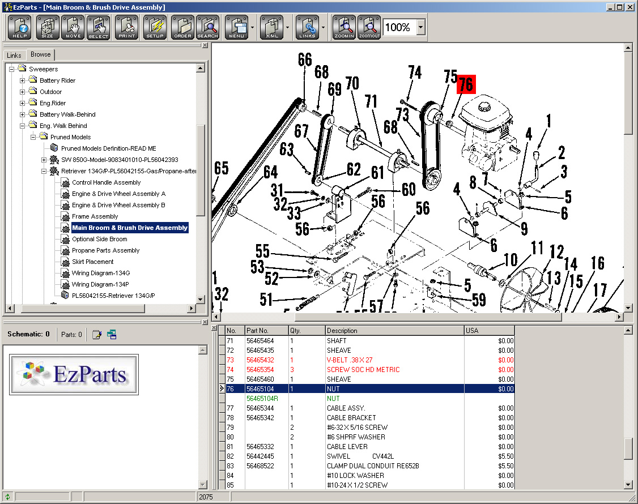Zoom out of the diagram
Image resolution: width=638 pixels, height=504 pixels.
click(x=369, y=27)
